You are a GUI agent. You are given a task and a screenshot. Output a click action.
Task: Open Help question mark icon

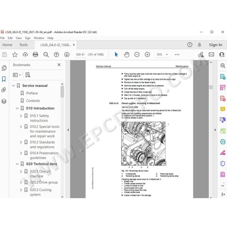click(x=190, y=45)
